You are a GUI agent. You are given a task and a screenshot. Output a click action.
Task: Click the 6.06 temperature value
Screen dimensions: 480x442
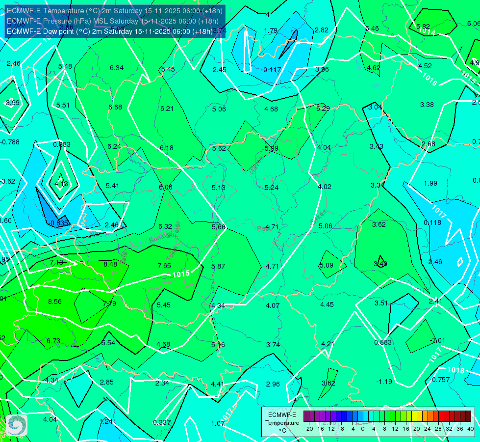pyautogui.click(x=166, y=187)
